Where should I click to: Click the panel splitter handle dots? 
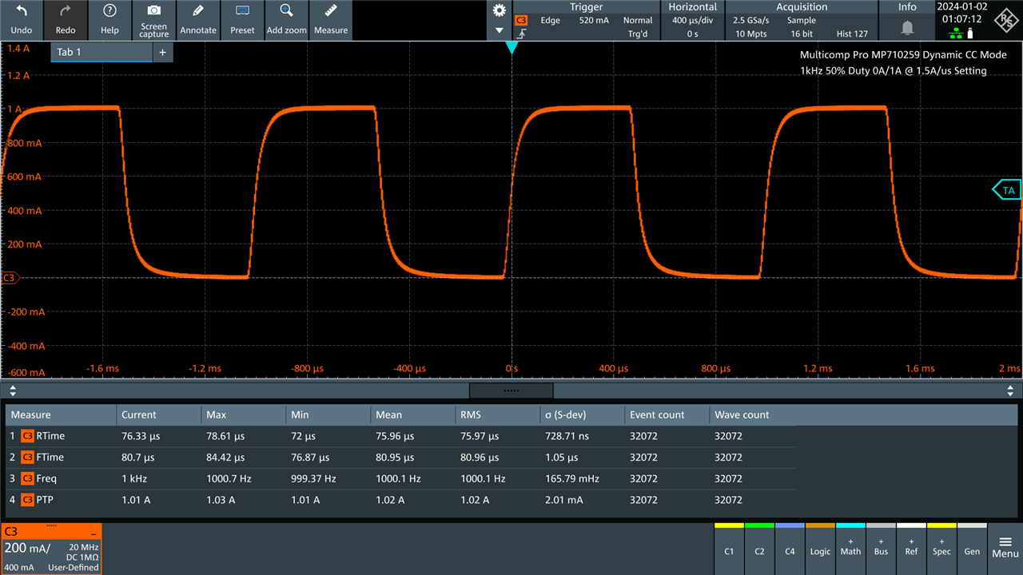(511, 391)
